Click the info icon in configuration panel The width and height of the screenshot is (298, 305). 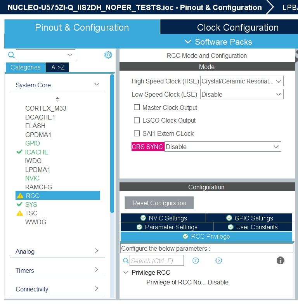click(x=280, y=260)
